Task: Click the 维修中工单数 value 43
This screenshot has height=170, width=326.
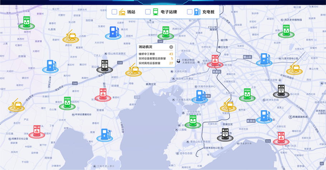Action: (171, 54)
